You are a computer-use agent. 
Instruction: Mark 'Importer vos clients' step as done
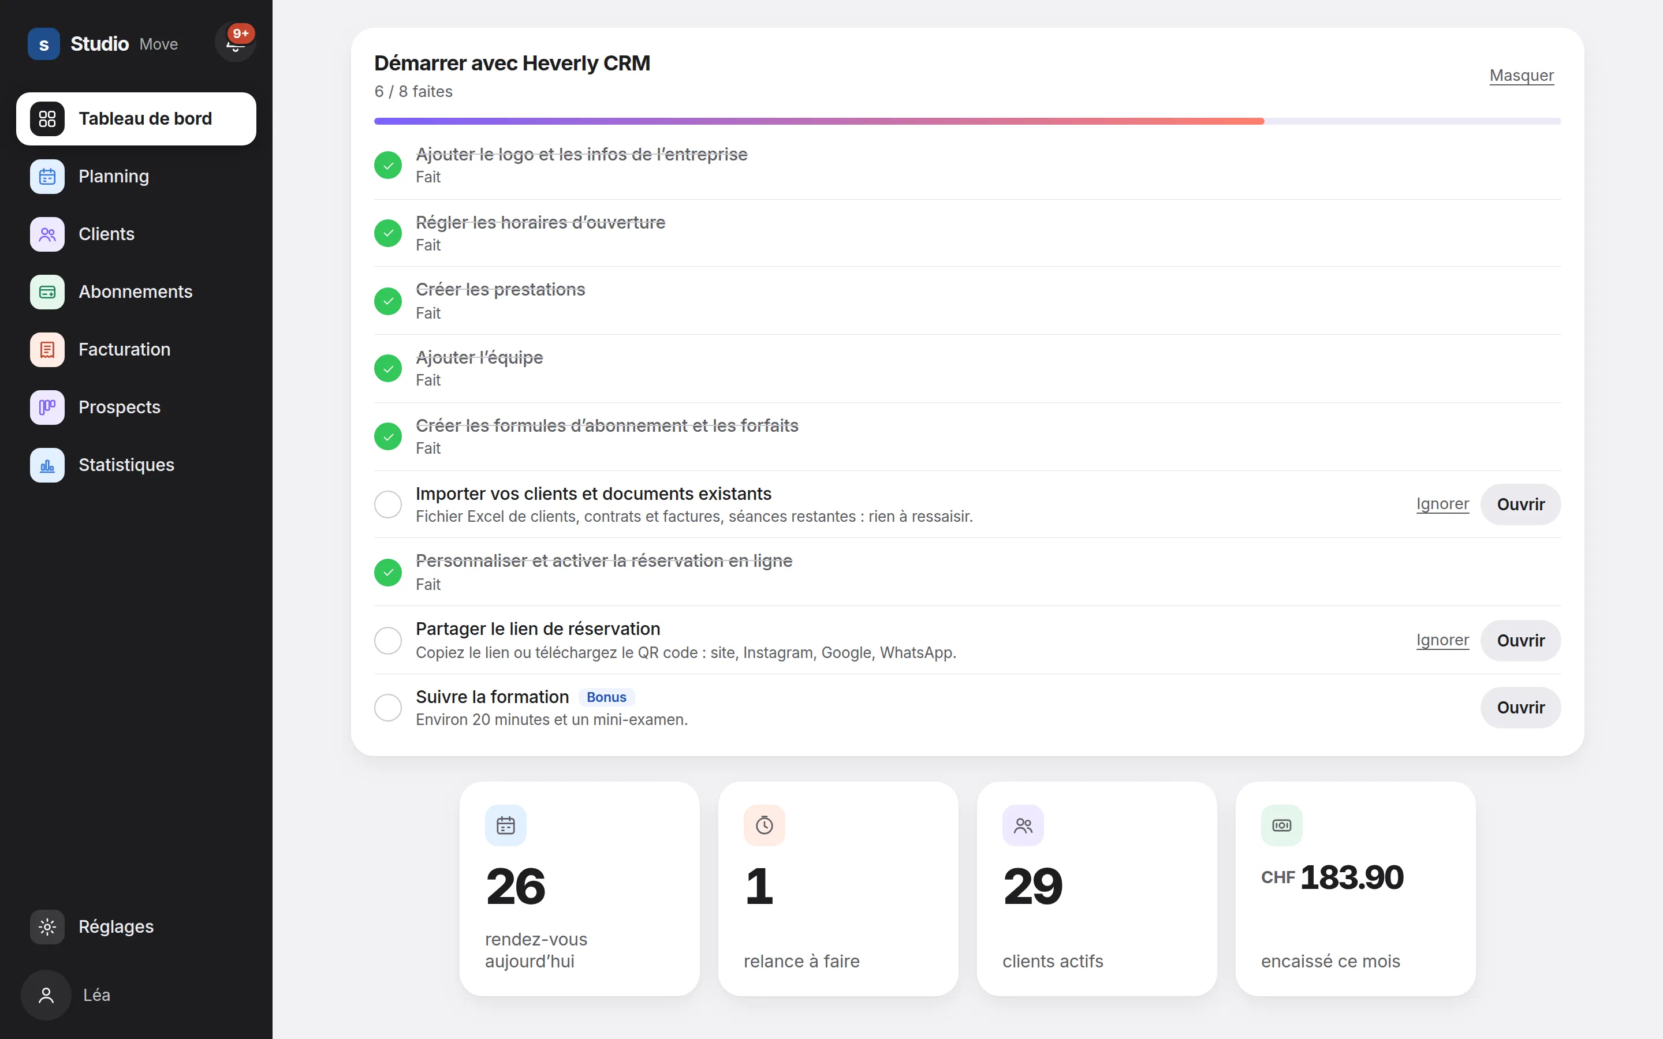(x=388, y=504)
